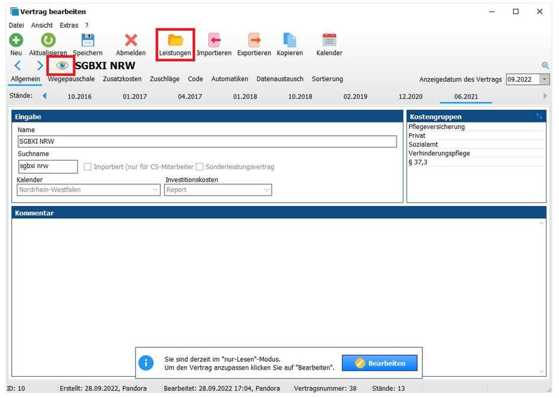This screenshot has width=559, height=398.
Task: Click the Stände: 13 status entry
Action: 388,389
